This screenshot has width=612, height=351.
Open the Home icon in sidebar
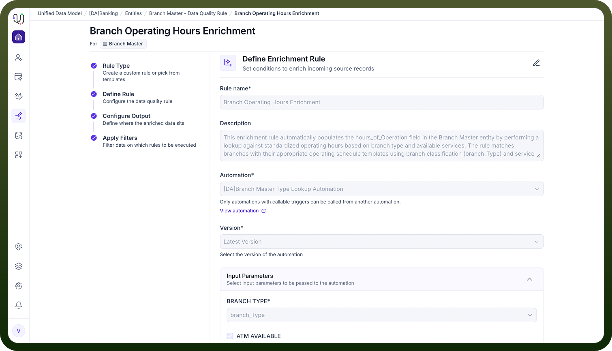tap(19, 37)
